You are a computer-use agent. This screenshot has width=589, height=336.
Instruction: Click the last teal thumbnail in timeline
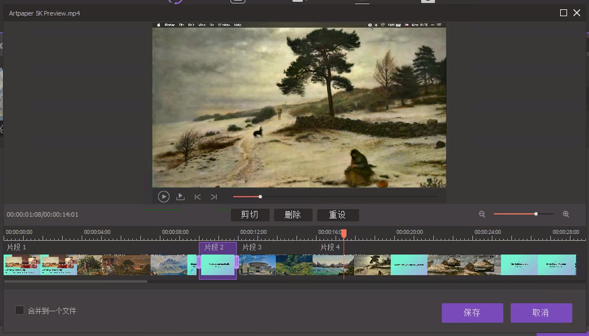coord(557,265)
